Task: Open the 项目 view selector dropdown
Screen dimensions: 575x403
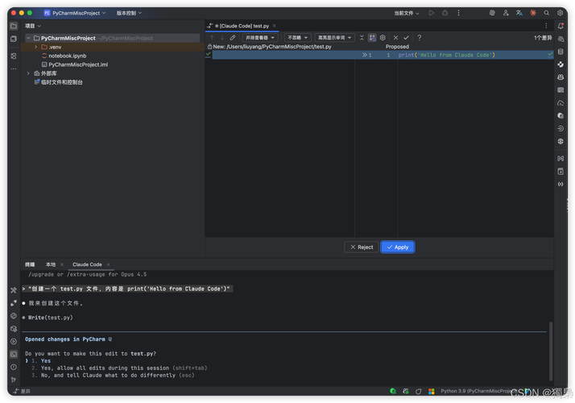Action: tap(33, 26)
